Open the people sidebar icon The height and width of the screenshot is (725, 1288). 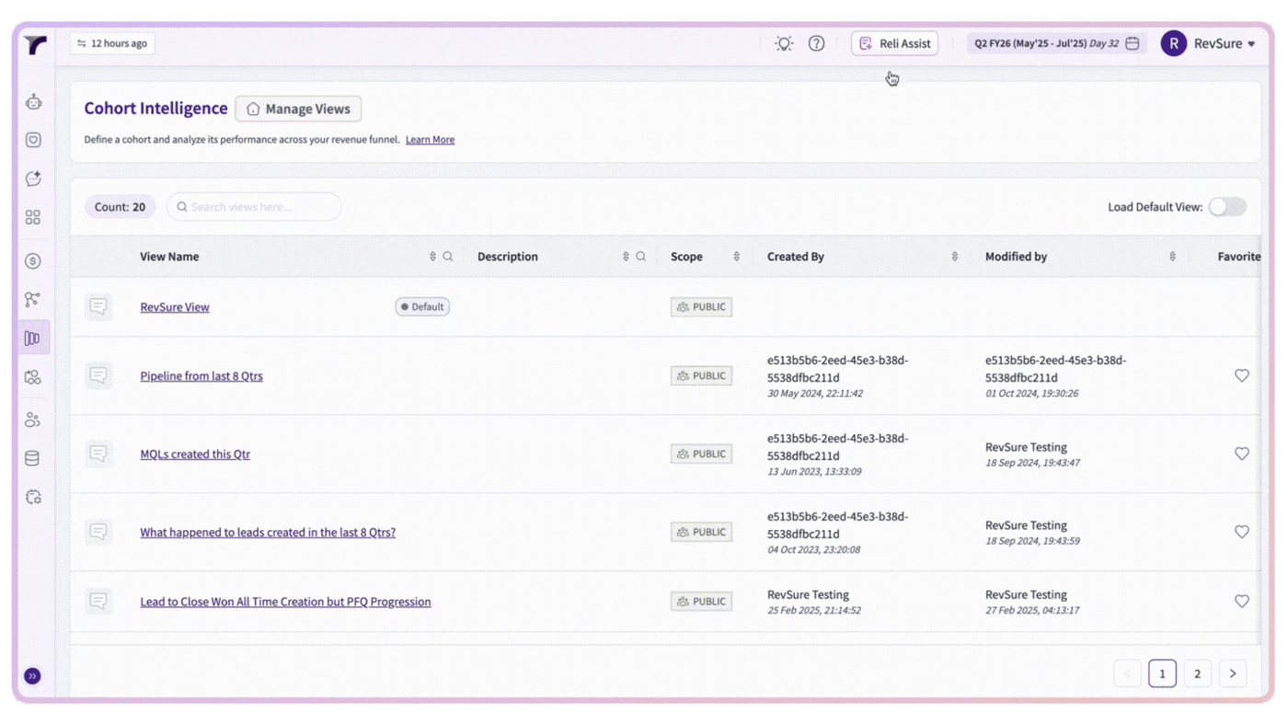click(33, 420)
